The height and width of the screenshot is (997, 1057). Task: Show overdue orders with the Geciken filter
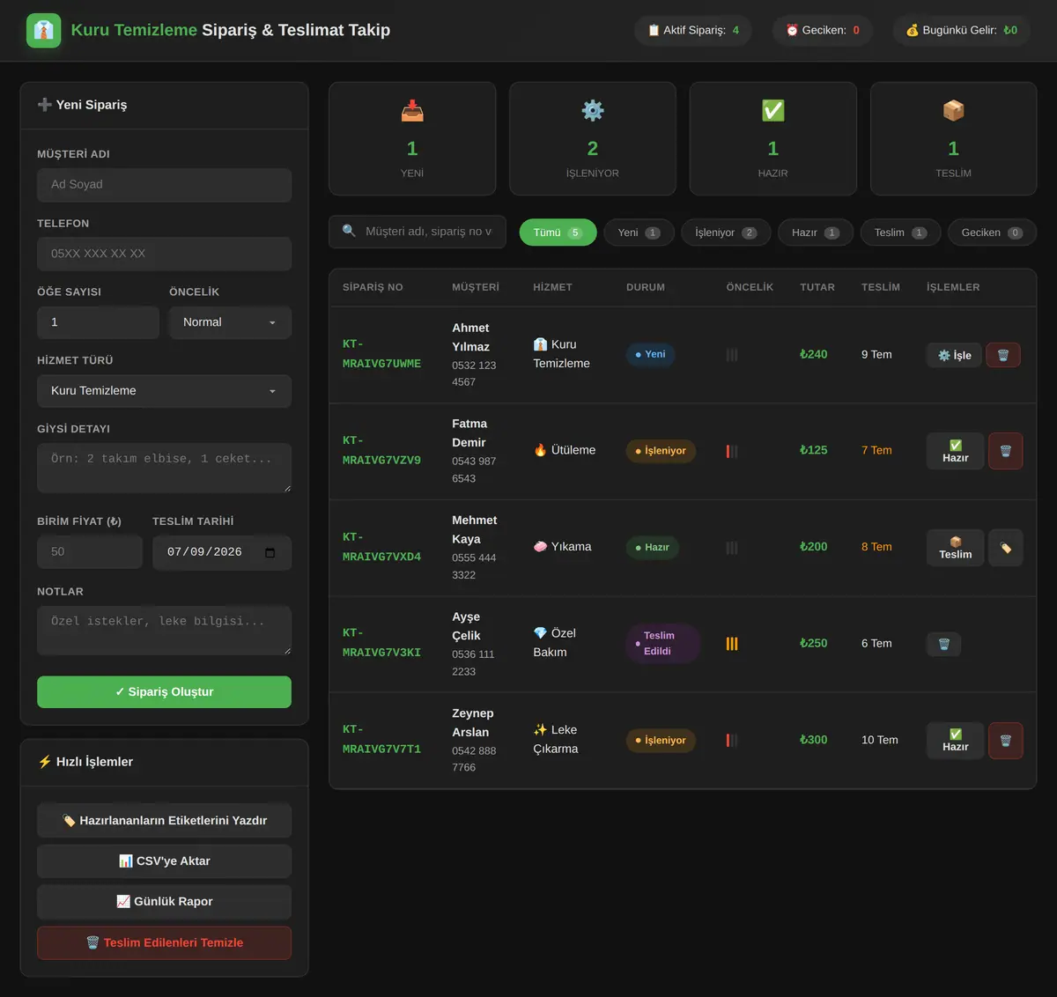pyautogui.click(x=992, y=233)
